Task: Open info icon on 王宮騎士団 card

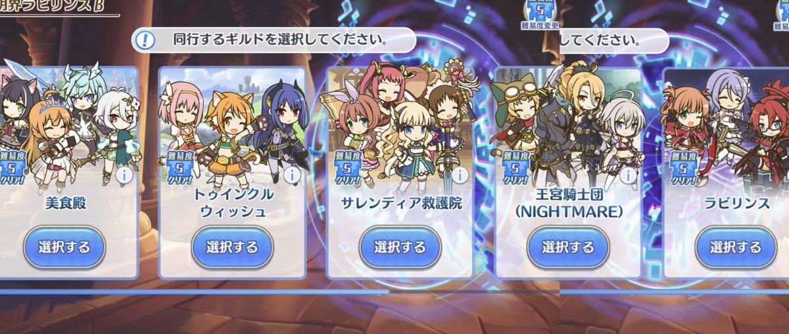Action: [627, 175]
